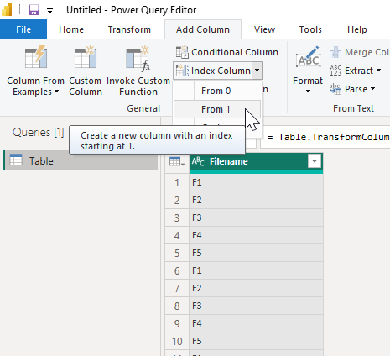The image size is (390, 356).
Task: Expand the Format dropdown arrow
Action: (308, 91)
